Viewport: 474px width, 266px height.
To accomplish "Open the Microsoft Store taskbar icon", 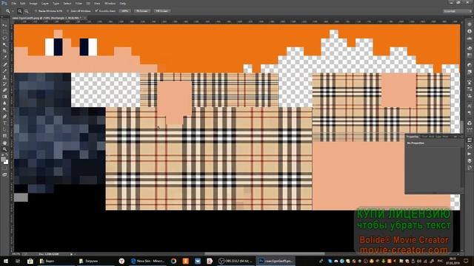I will click(x=30, y=261).
